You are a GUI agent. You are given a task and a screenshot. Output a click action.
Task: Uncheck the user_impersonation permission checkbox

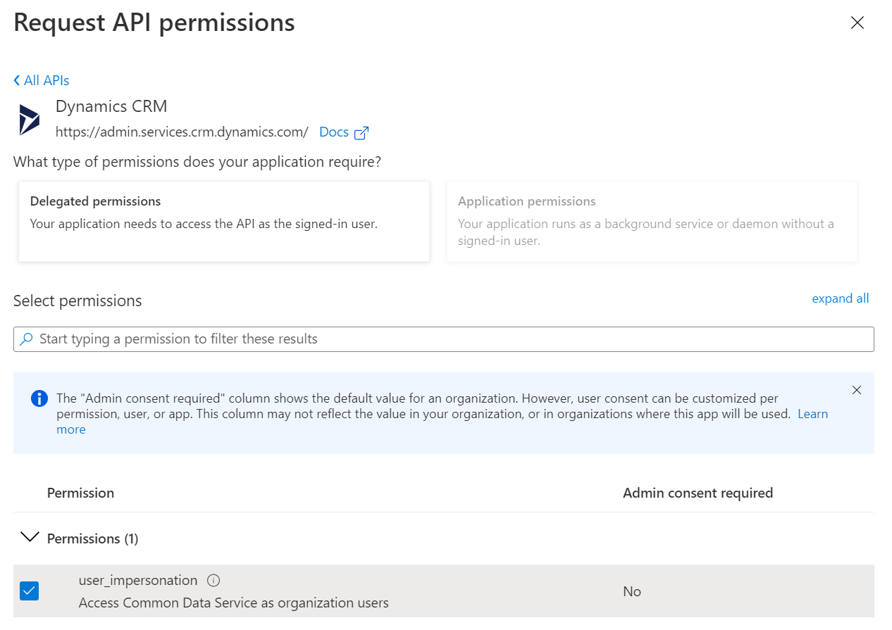coord(30,591)
